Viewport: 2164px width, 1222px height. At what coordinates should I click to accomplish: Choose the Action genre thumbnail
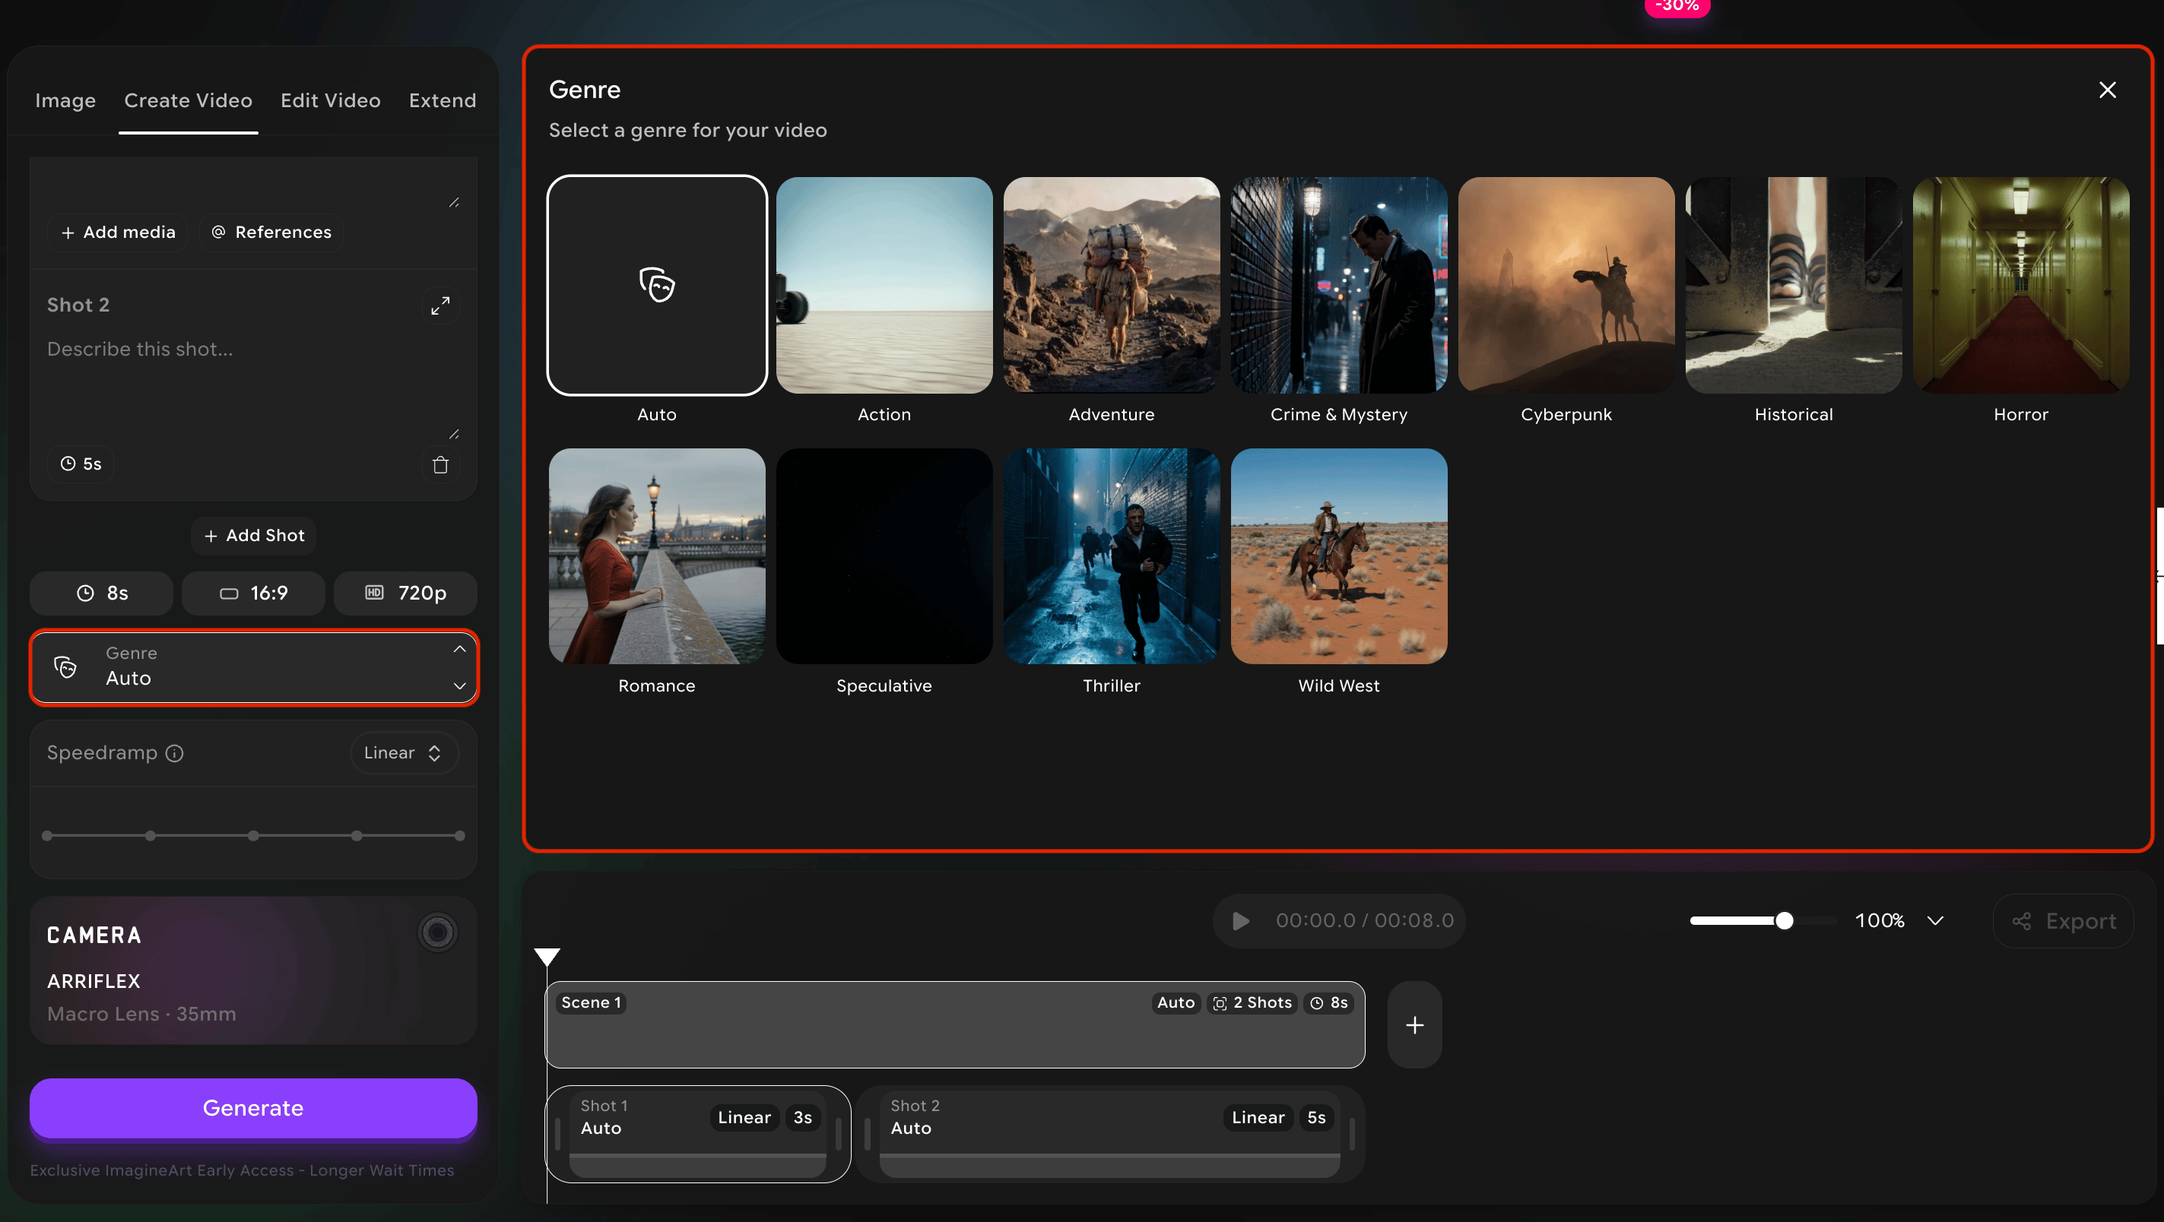coord(884,286)
